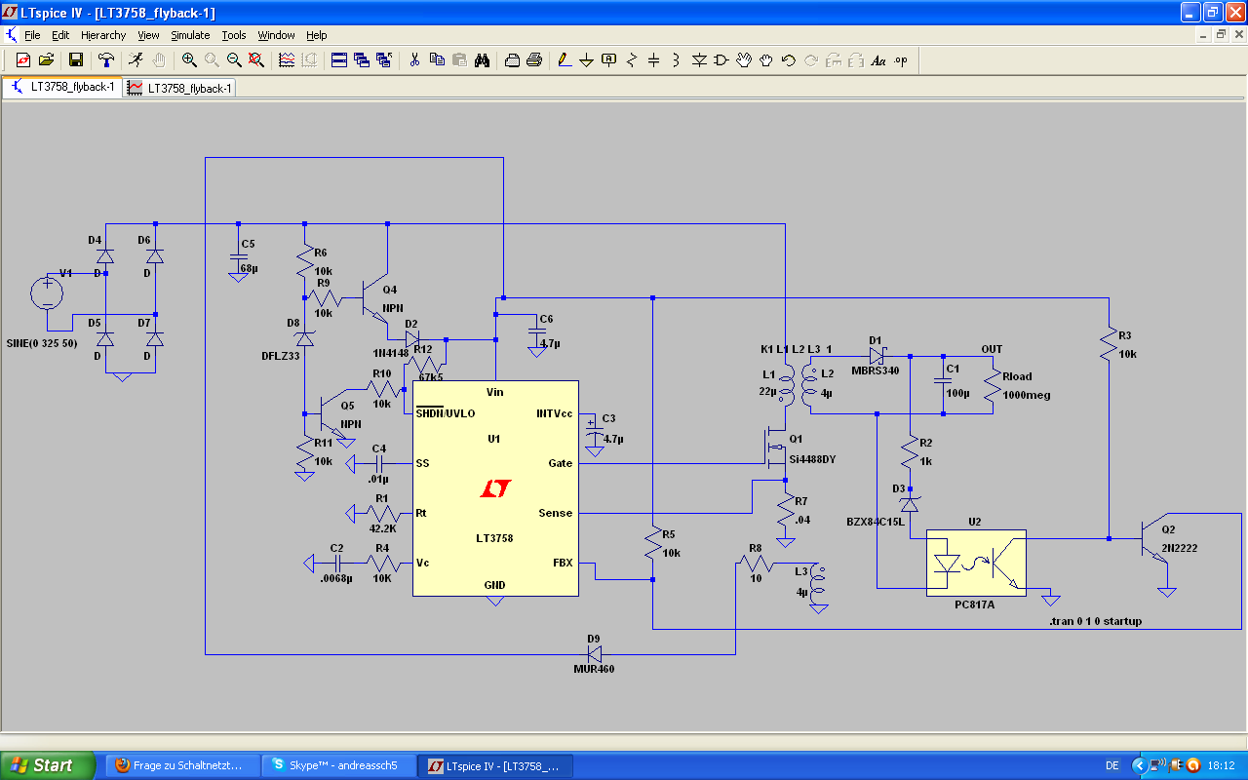The width and height of the screenshot is (1248, 780).
Task: Select the Zoom Out magnifier icon
Action: point(234,60)
